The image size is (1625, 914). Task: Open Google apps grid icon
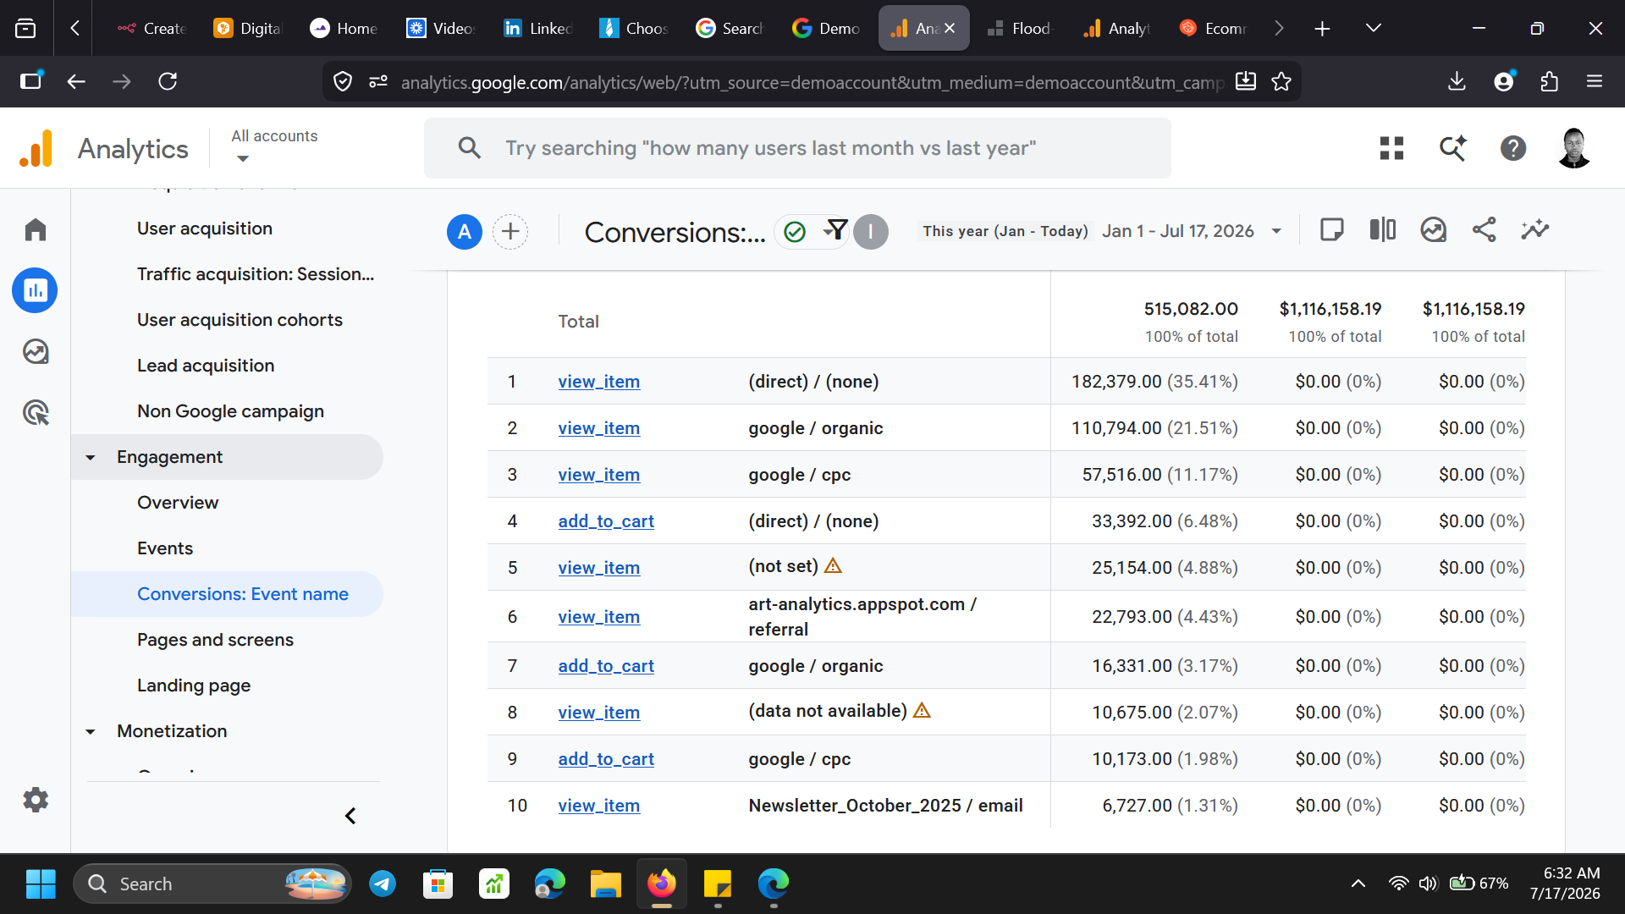tap(1391, 148)
